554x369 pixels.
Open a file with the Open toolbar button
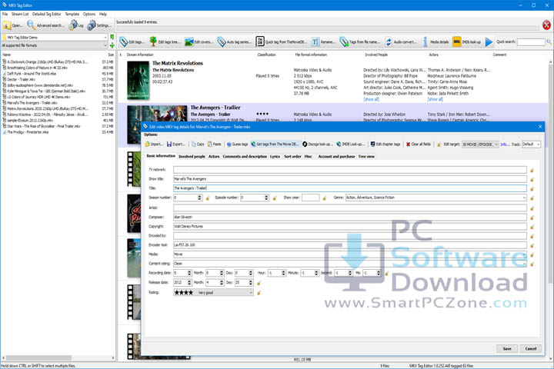point(13,25)
